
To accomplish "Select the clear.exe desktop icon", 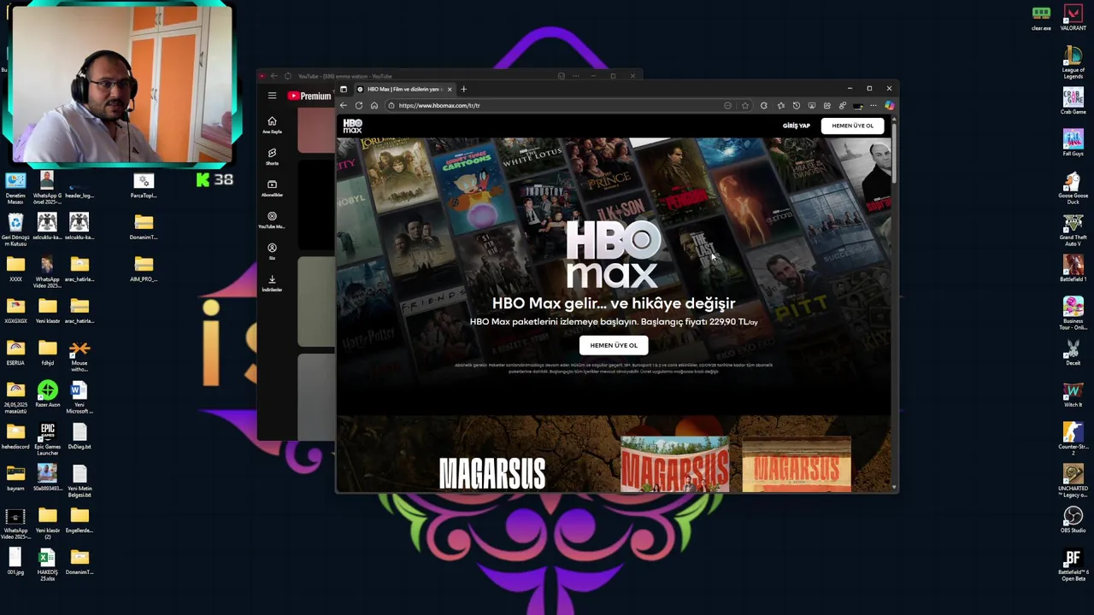I will coord(1041,17).
